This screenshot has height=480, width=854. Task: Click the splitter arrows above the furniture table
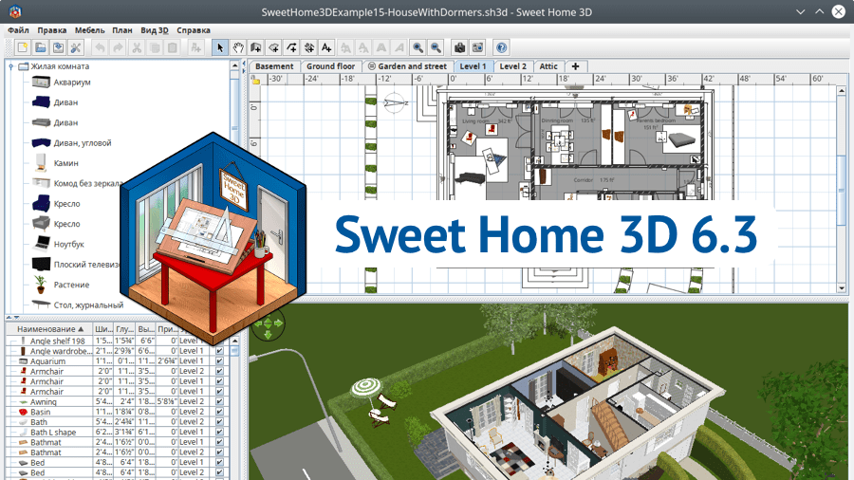coord(11,318)
